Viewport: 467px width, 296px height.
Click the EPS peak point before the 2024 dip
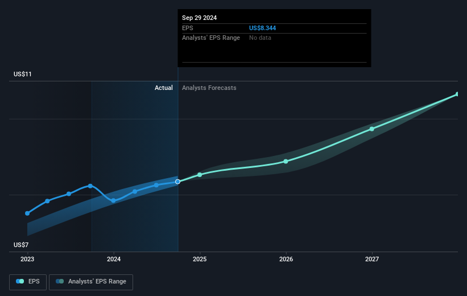point(90,186)
